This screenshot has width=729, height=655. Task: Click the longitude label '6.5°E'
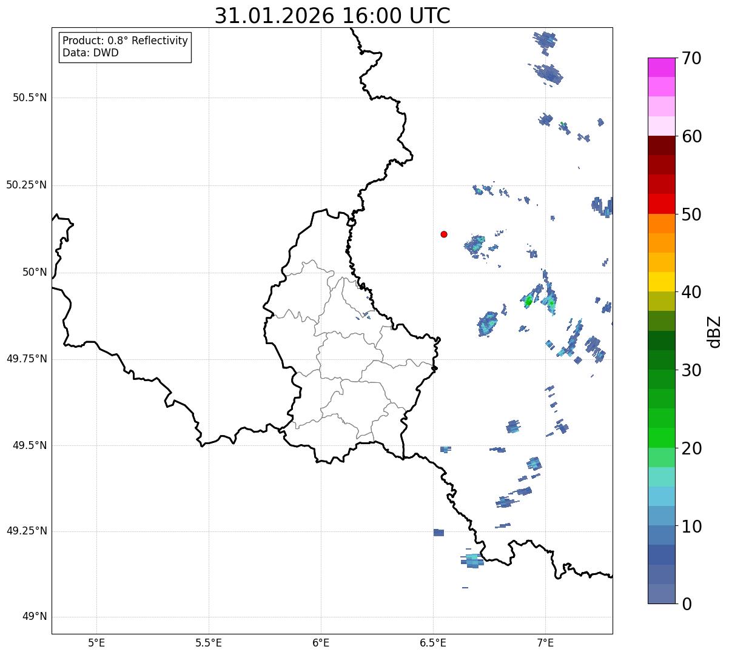[433, 642]
